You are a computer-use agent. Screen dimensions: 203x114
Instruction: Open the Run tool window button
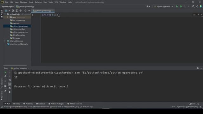point(7,104)
